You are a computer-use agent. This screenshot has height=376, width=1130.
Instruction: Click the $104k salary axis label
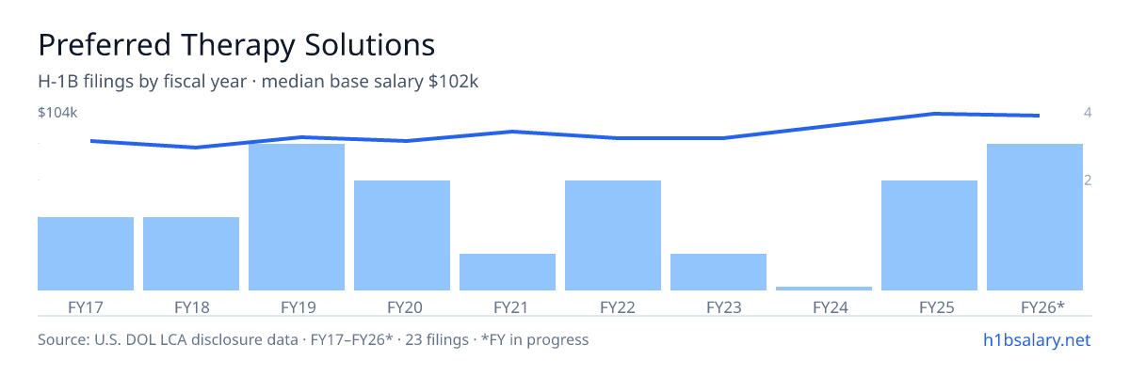pos(57,113)
